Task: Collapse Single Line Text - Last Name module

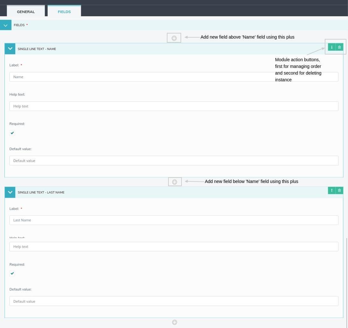Action: click(10, 192)
